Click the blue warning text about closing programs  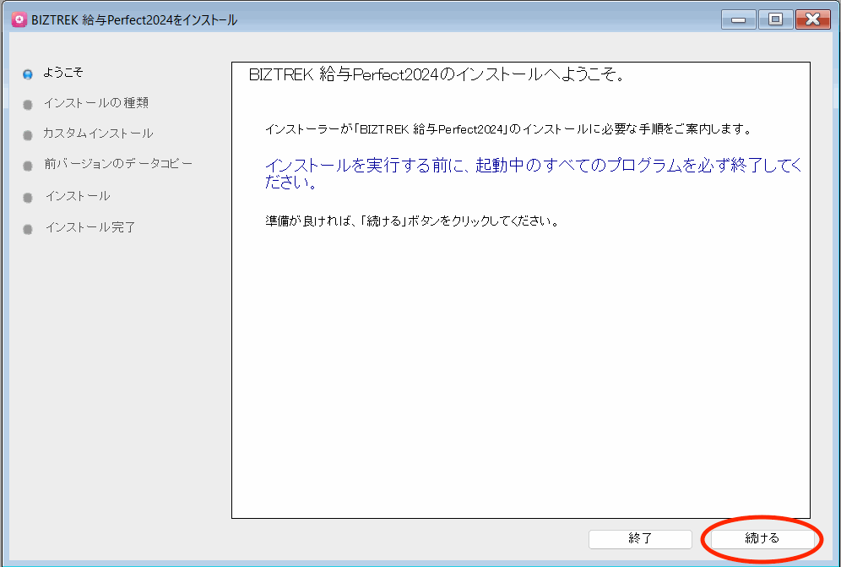pos(533,173)
